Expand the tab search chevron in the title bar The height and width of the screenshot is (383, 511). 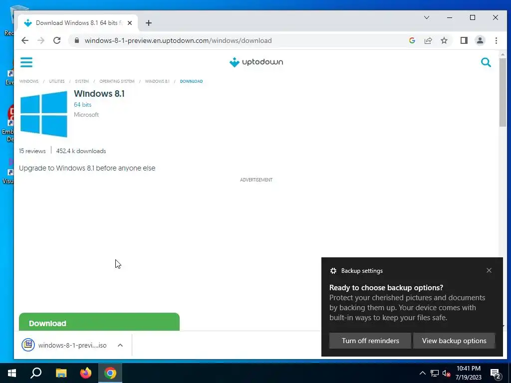point(426,17)
